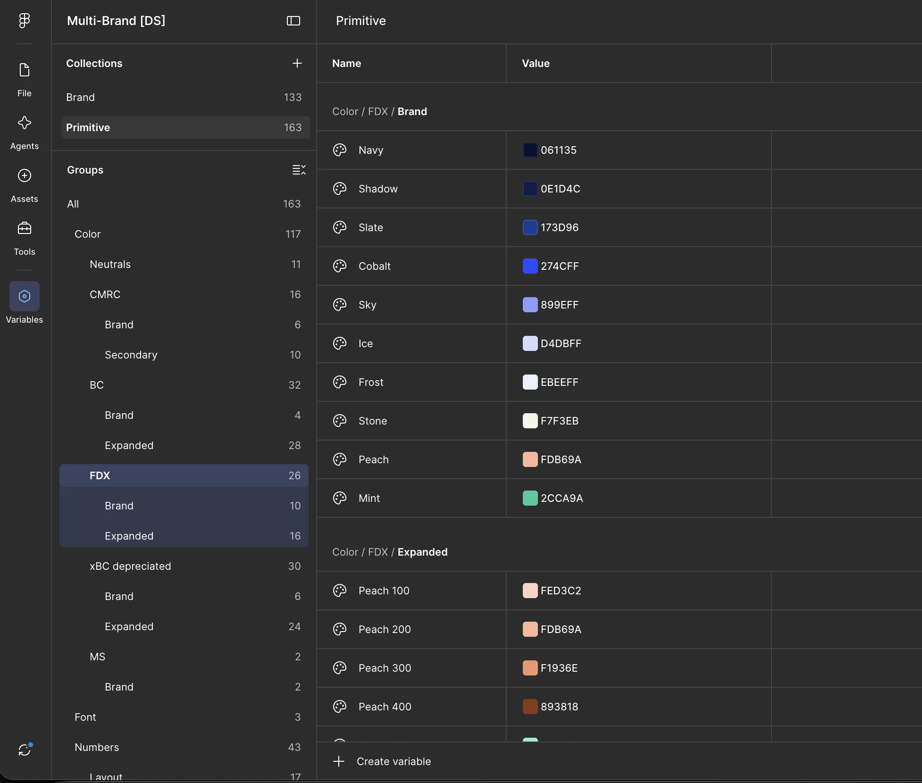The height and width of the screenshot is (783, 922).
Task: Open the Secondary group under CMRC
Action: 184,355
